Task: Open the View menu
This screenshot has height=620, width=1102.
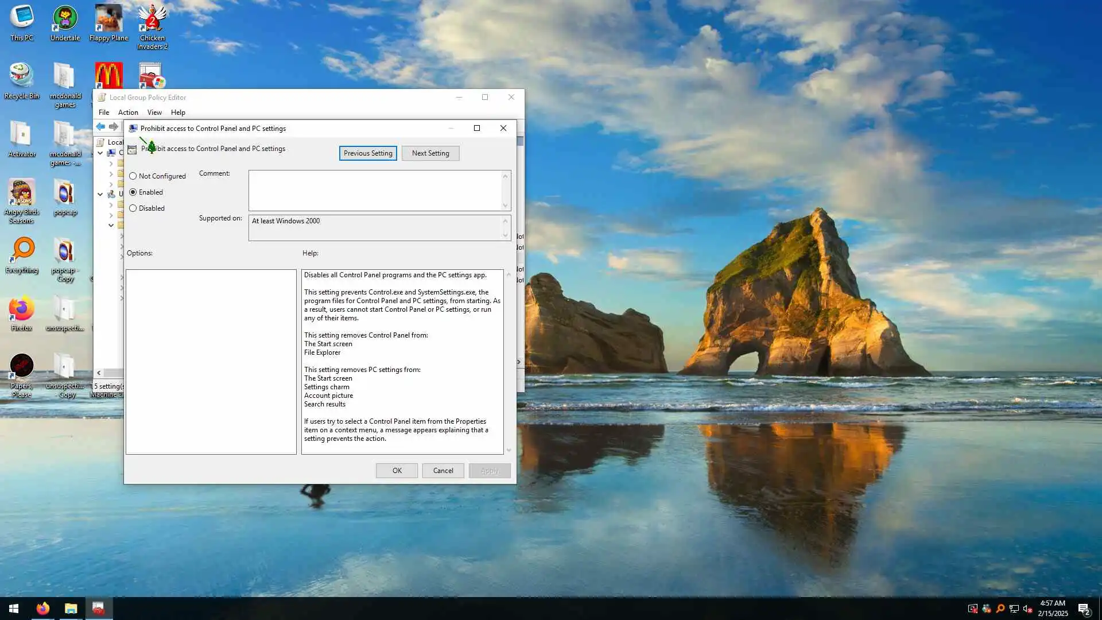Action: (154, 113)
